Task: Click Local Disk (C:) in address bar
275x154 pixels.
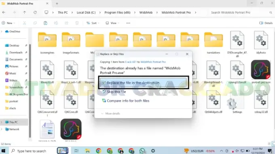Action: [x=86, y=12]
